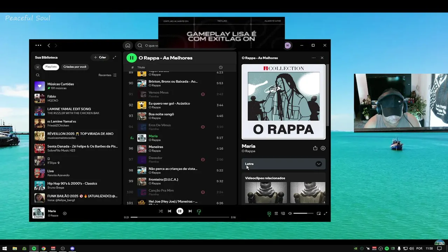Screen dimensions: 448x252
Task: Open the Recentes sort dropdown
Action: click(x=107, y=75)
